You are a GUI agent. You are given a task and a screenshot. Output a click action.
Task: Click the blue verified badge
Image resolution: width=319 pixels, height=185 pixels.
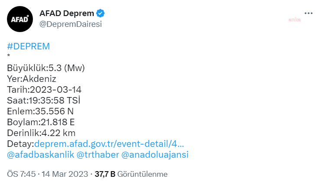pos(100,13)
